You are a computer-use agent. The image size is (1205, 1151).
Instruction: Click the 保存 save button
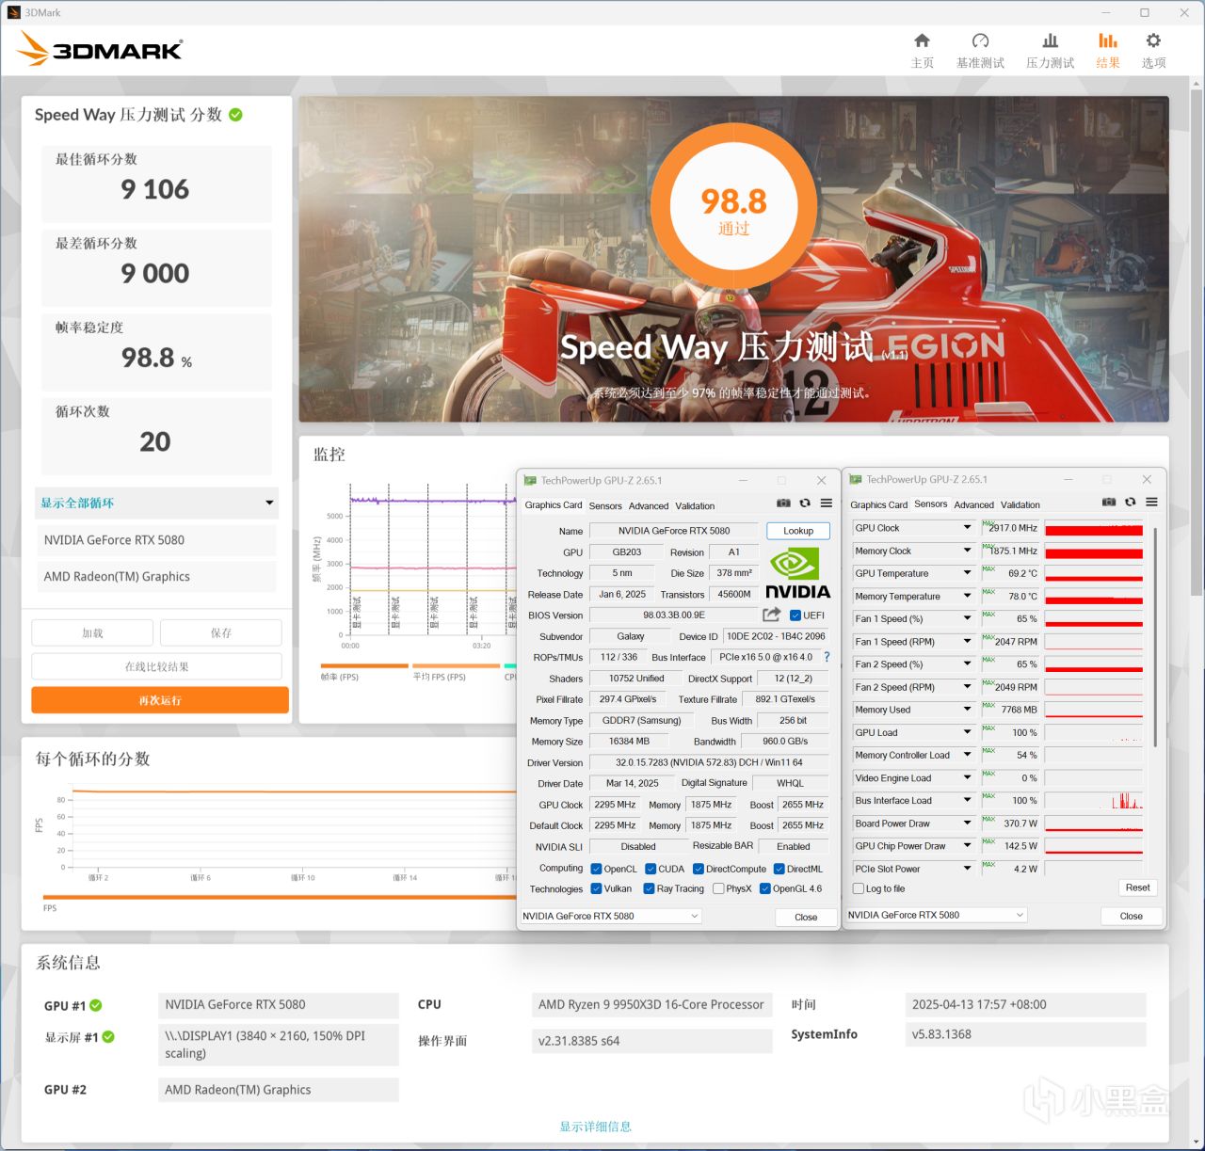point(221,632)
